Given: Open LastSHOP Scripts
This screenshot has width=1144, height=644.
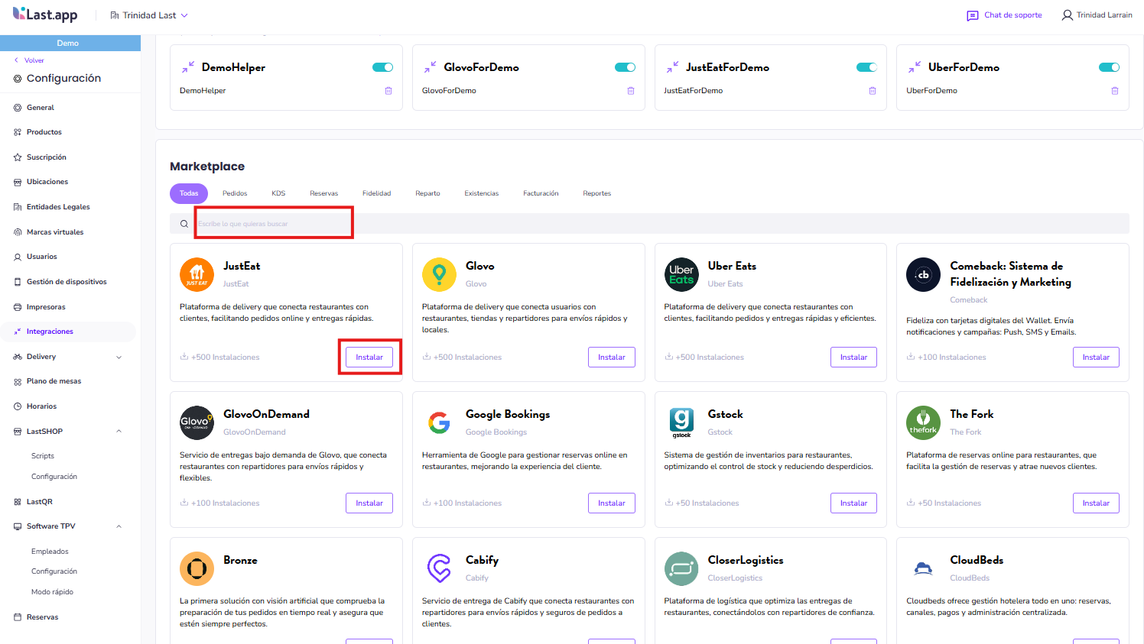Looking at the screenshot, I should pos(43,456).
